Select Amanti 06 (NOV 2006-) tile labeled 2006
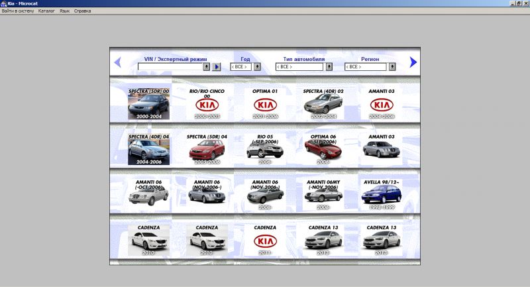Image resolution: width=530 pixels, height=287 pixels. [265, 195]
